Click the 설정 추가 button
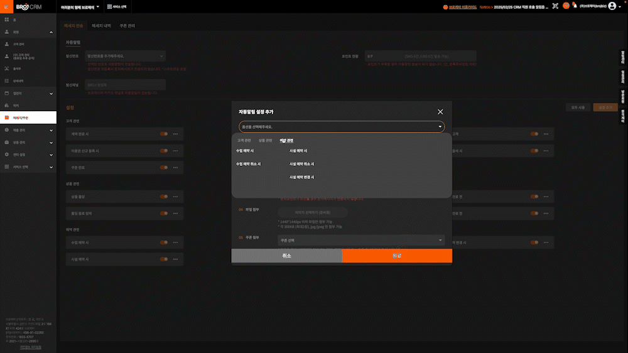 coord(605,107)
